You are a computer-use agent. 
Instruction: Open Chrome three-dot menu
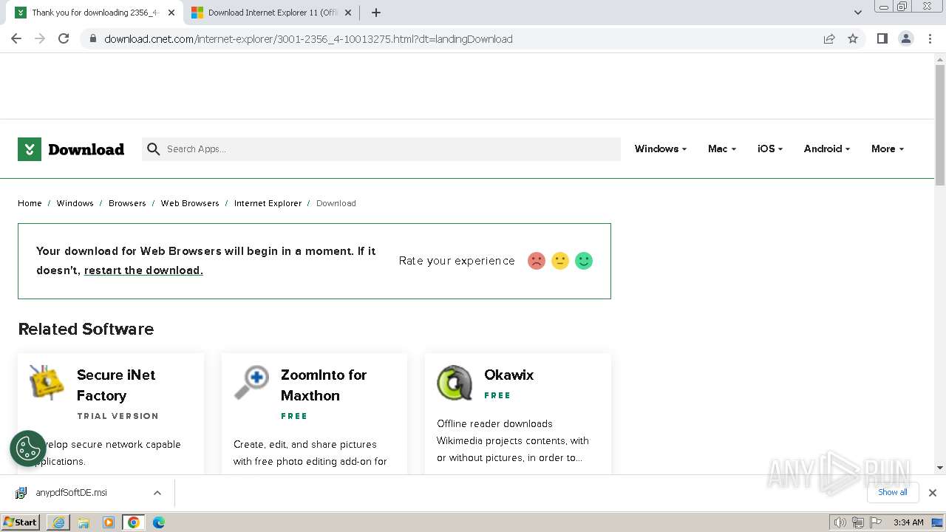click(930, 38)
